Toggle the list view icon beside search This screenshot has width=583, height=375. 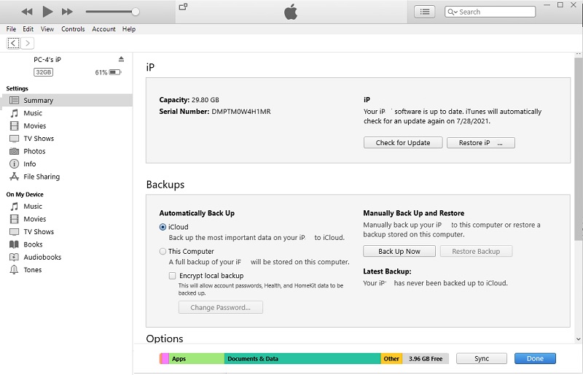pyautogui.click(x=425, y=12)
